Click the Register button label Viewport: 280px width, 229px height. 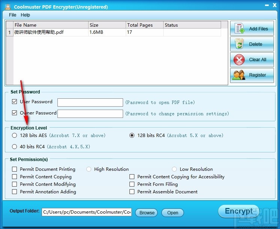point(257,75)
